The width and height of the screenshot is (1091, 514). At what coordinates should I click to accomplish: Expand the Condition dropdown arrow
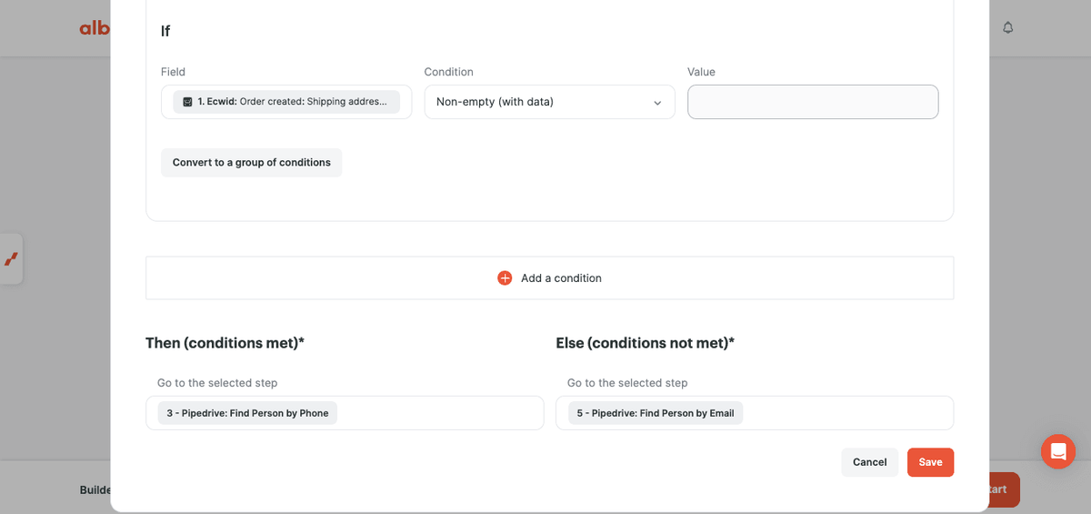(657, 103)
